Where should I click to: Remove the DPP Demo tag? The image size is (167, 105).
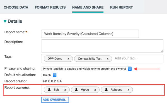68,59
